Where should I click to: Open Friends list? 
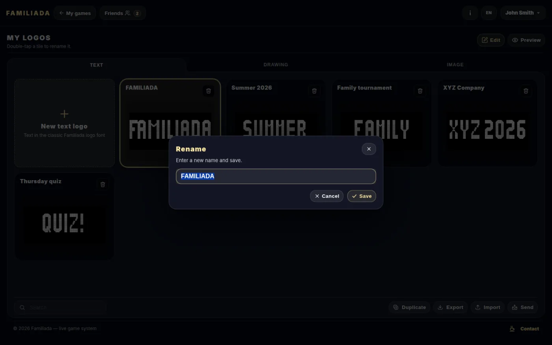(123, 13)
